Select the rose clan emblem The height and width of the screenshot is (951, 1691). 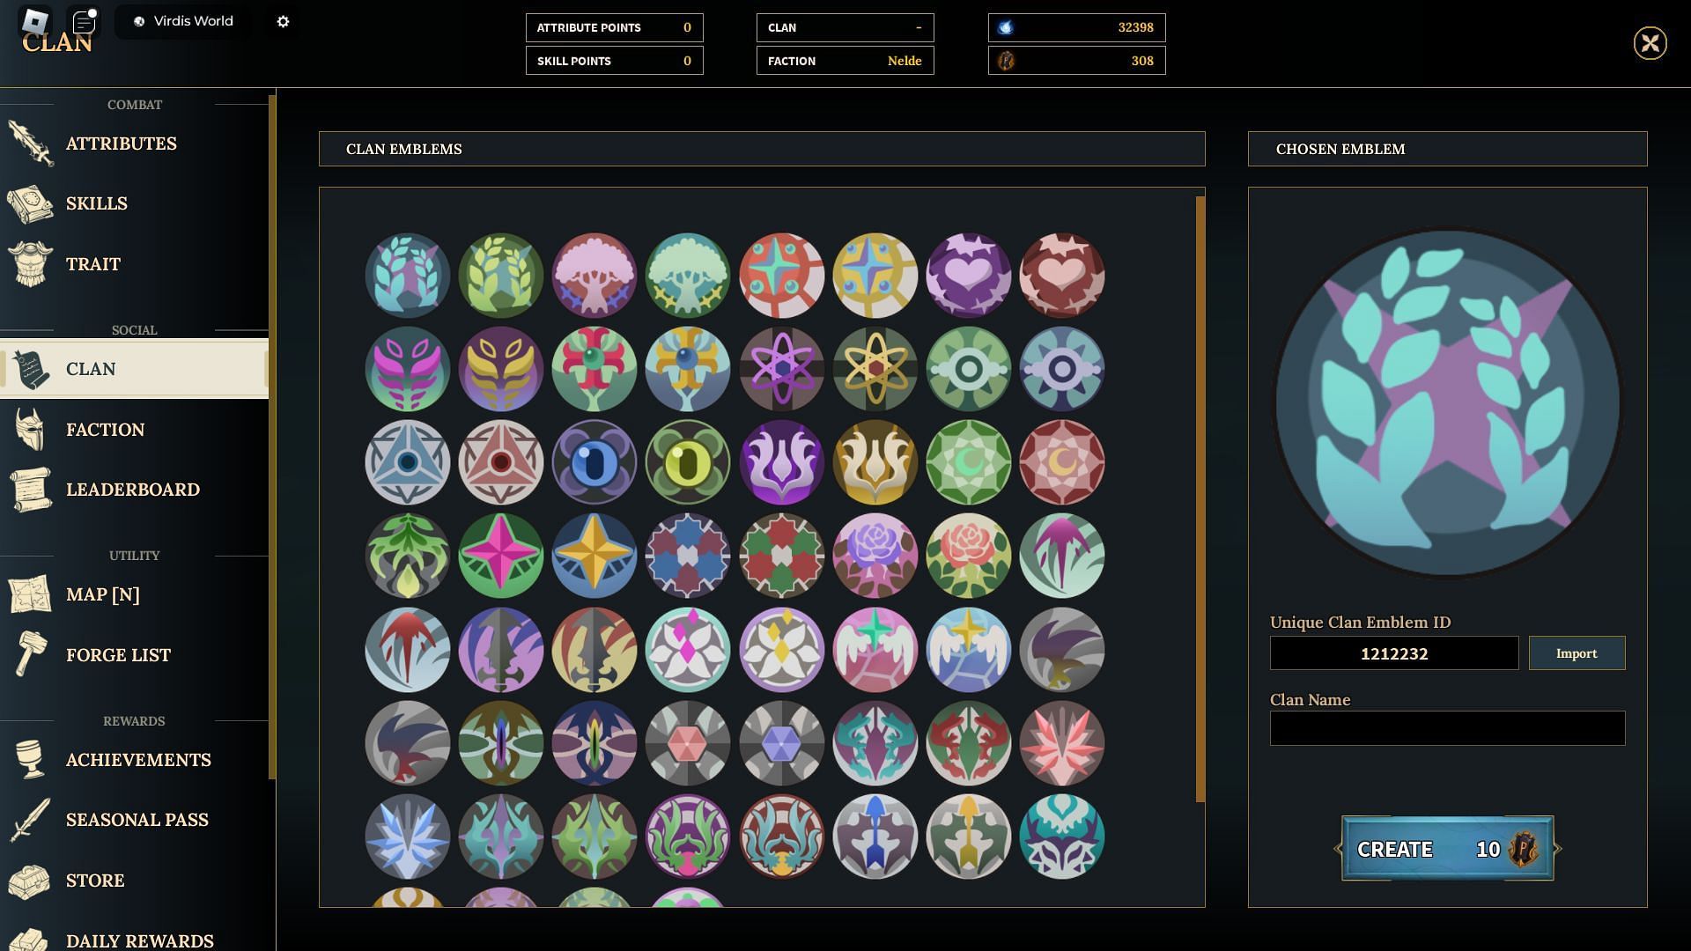[x=967, y=554]
